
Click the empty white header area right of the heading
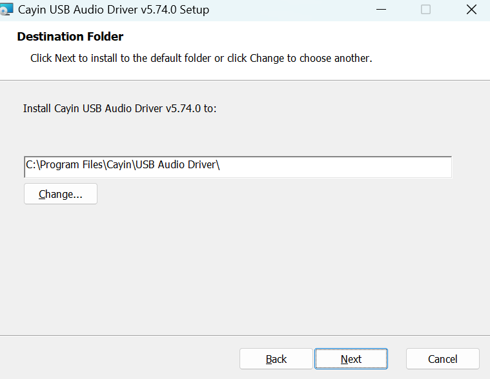[323, 37]
